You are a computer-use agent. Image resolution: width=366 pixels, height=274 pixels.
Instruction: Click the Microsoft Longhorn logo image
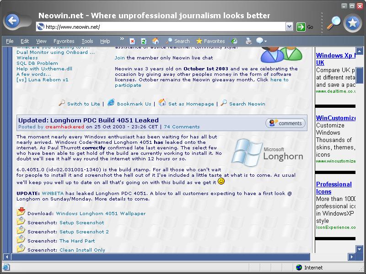click(x=267, y=153)
